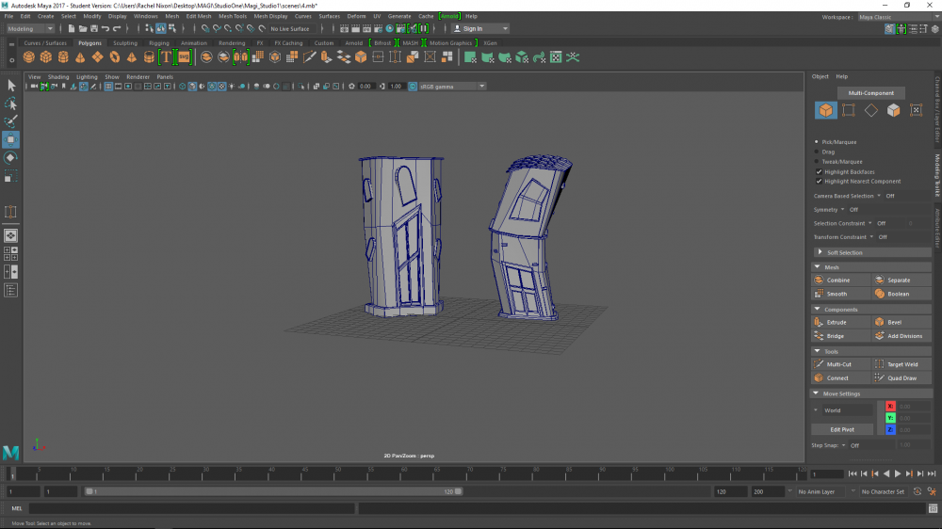Select the polygon Type text shelf icon

(166, 57)
